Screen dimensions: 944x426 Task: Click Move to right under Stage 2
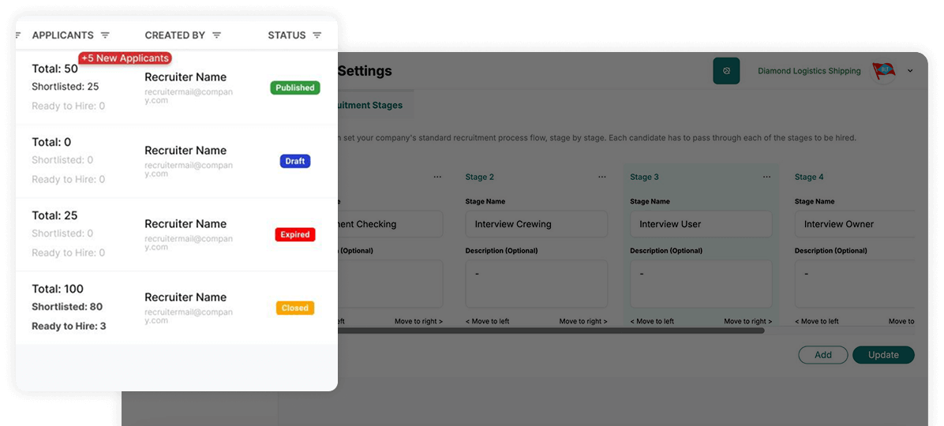[x=583, y=321]
